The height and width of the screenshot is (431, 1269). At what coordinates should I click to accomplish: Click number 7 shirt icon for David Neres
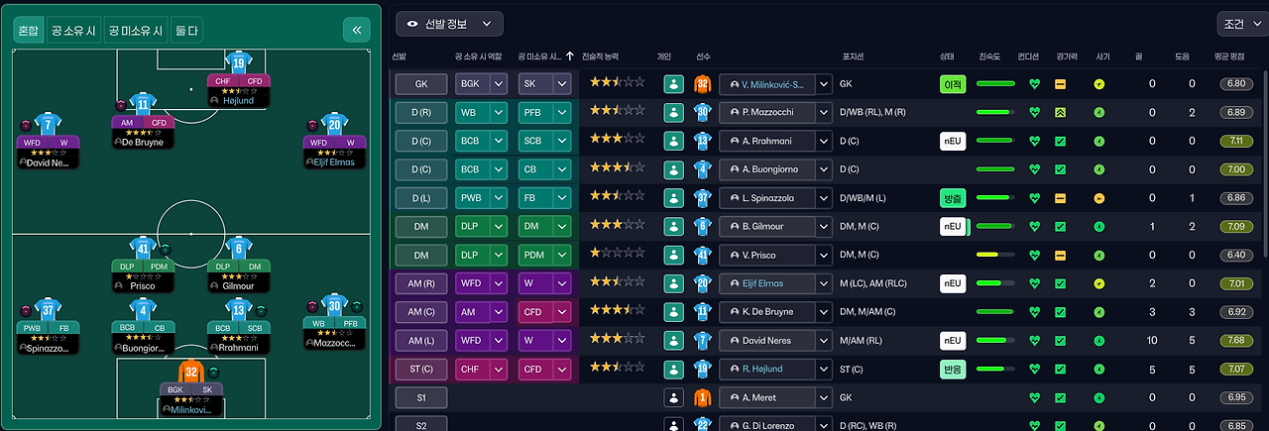pos(702,341)
